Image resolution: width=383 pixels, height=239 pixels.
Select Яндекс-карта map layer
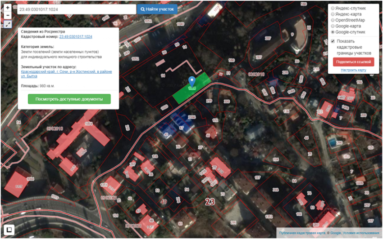[333, 14]
